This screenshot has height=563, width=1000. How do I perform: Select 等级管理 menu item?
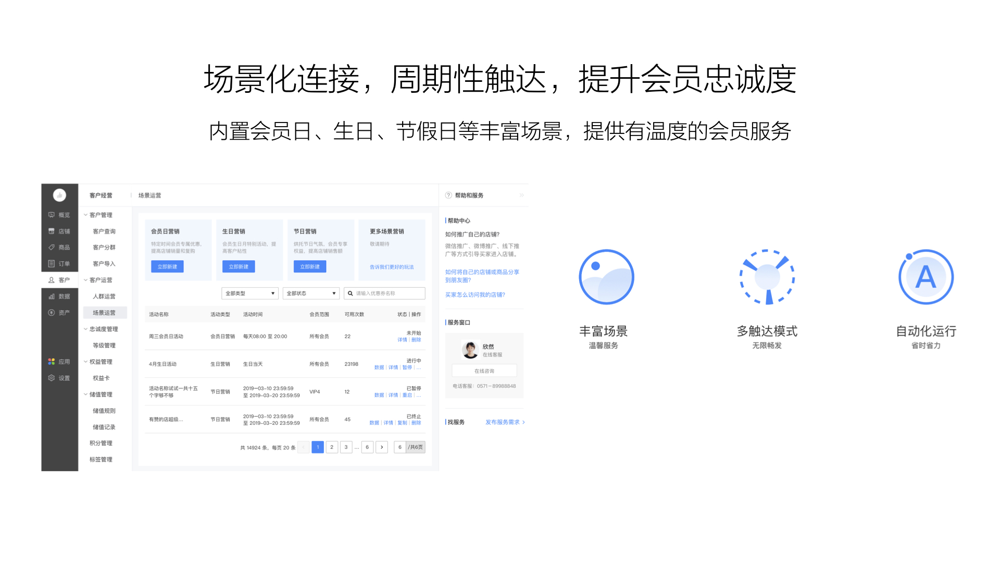pyautogui.click(x=104, y=345)
